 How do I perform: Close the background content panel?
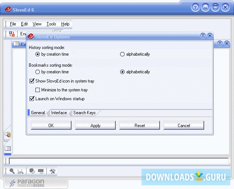227,43
